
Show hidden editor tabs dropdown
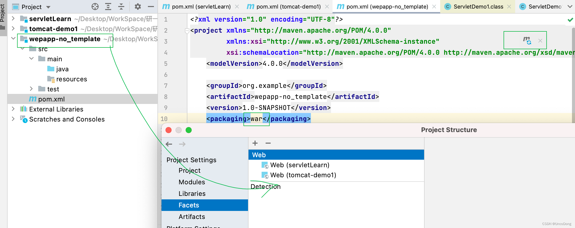[570, 7]
